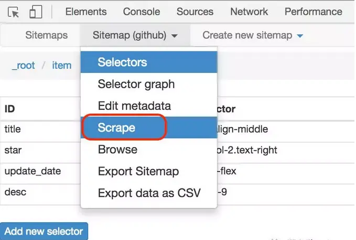Select Browse in the dropdown menu

click(117, 150)
